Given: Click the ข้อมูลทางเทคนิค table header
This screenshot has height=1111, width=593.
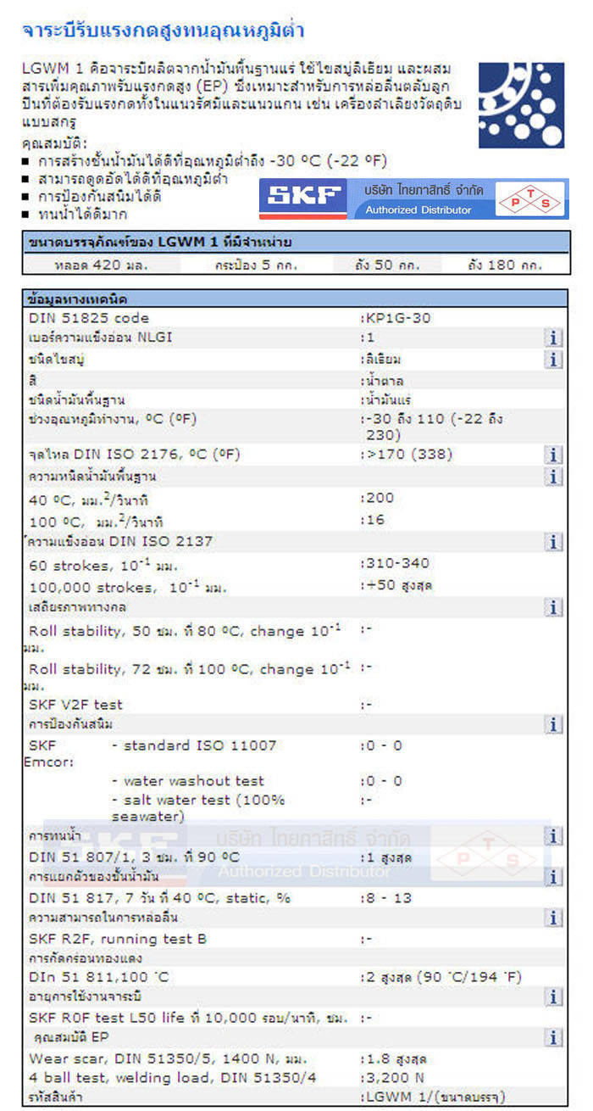Looking at the screenshot, I should tap(295, 299).
